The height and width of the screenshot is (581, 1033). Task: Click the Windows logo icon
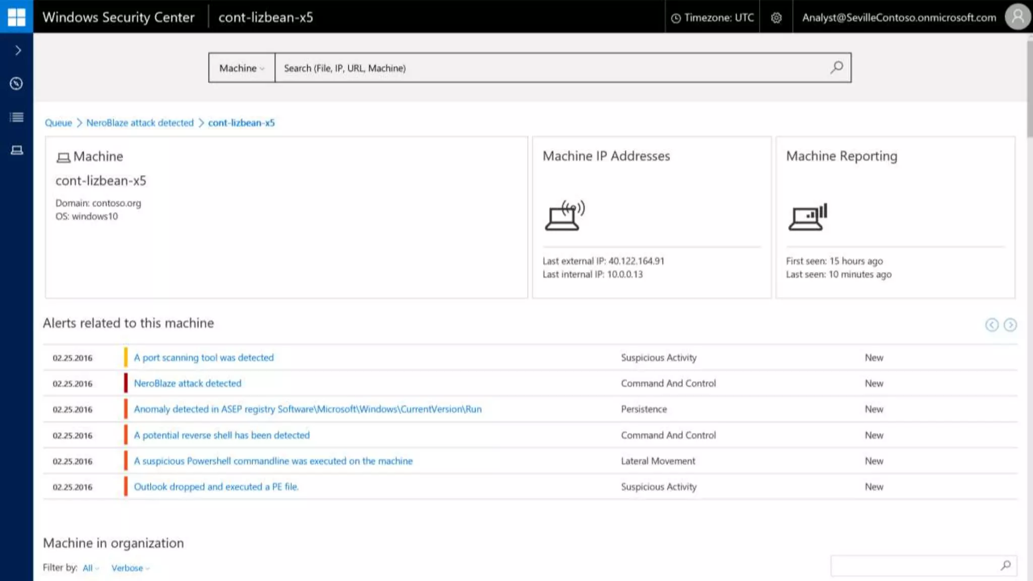pyautogui.click(x=16, y=17)
